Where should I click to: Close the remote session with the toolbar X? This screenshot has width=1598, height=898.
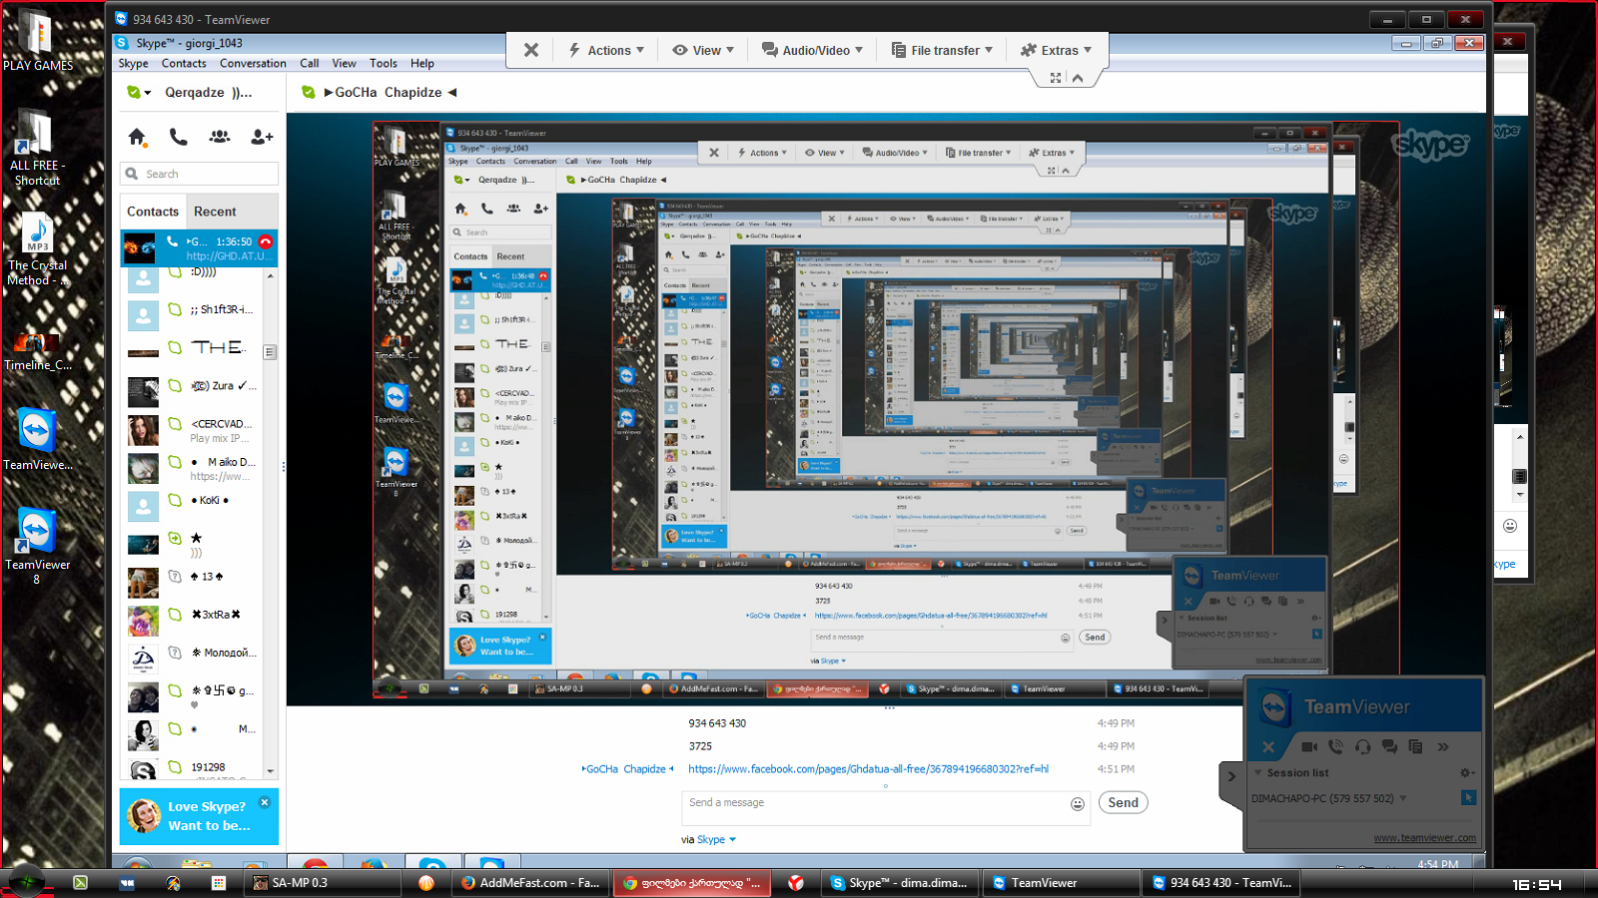click(531, 50)
